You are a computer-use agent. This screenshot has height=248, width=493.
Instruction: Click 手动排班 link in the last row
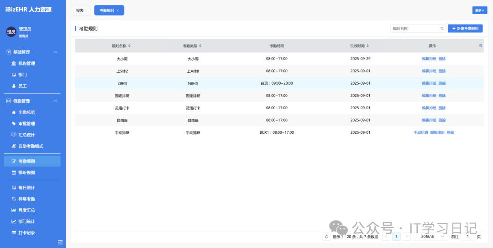pos(421,132)
